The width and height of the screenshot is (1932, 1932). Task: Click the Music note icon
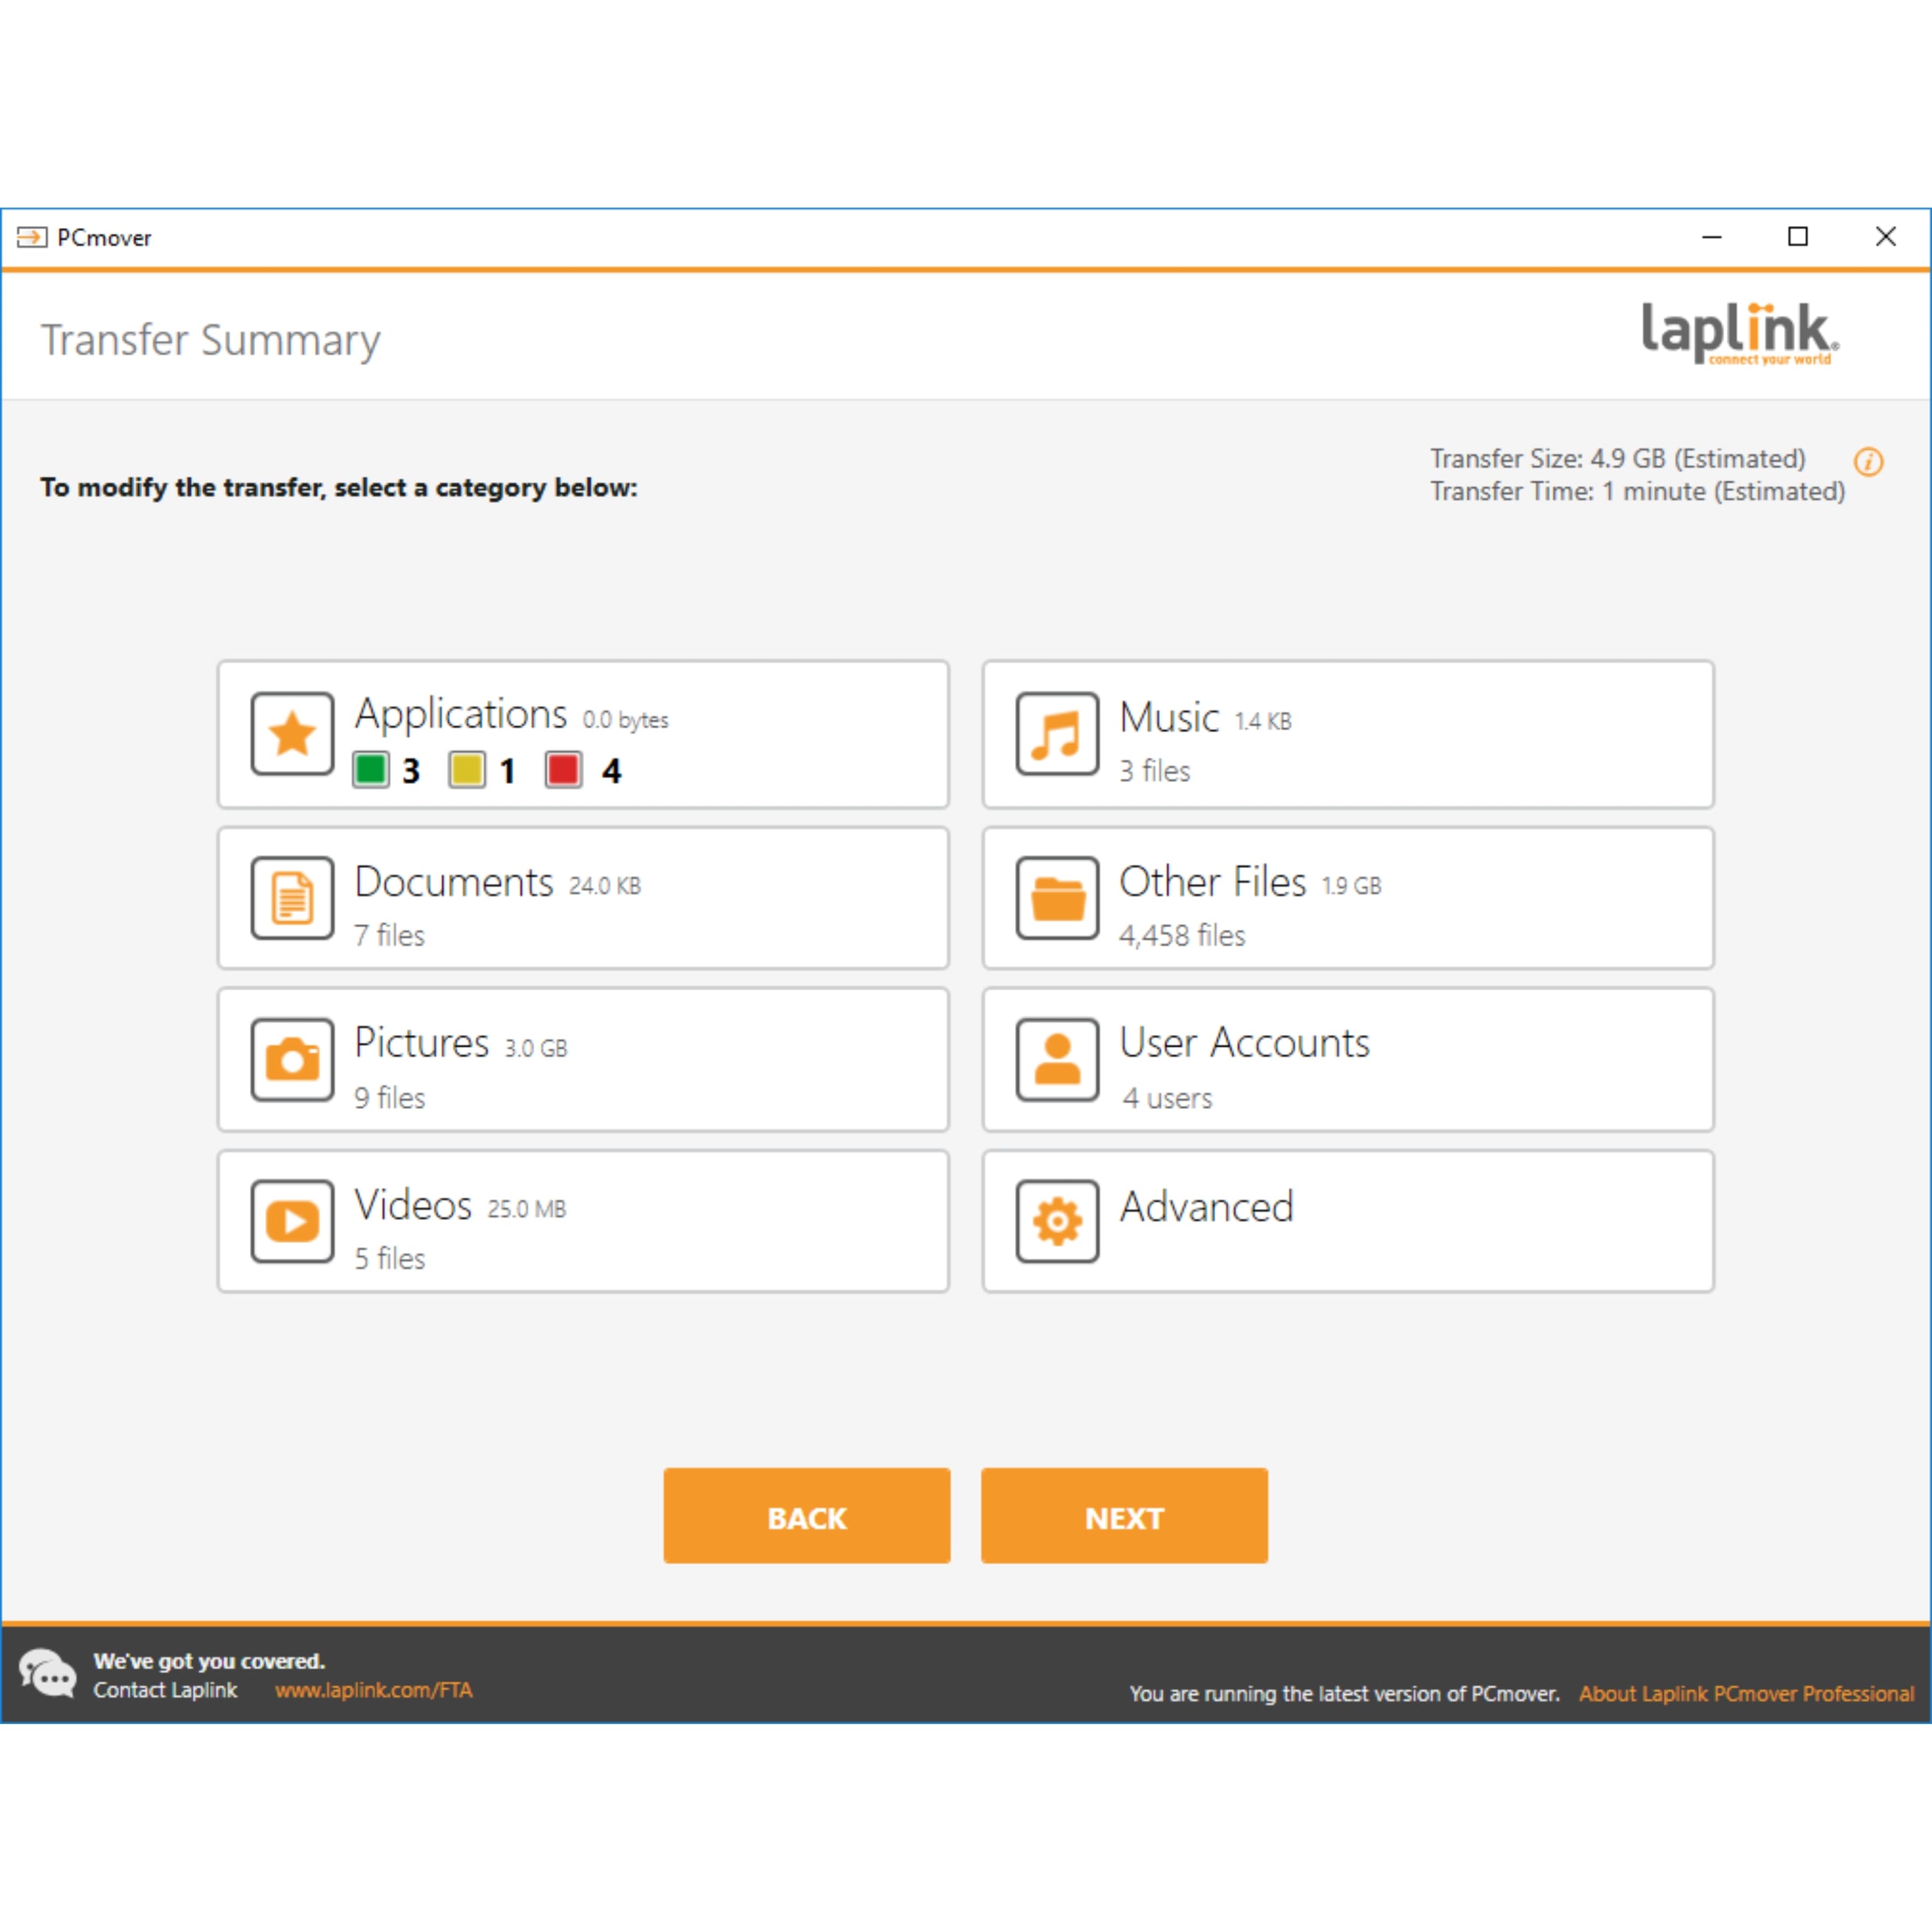click(1057, 733)
